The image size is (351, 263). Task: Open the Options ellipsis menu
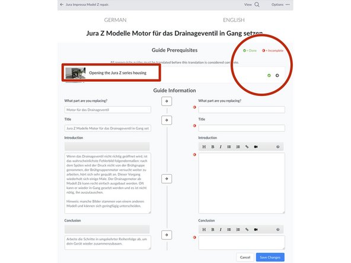[x=288, y=5]
